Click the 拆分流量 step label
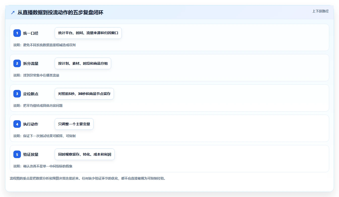The height and width of the screenshot is (197, 339). (x=31, y=64)
